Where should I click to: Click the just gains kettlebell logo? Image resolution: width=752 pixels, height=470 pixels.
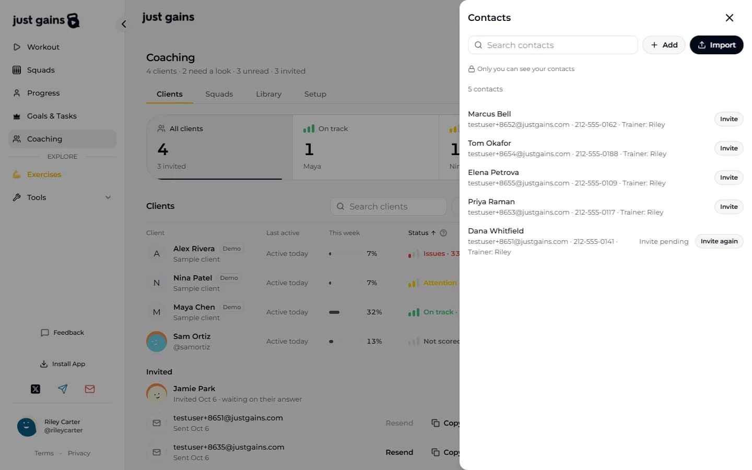[46, 20]
